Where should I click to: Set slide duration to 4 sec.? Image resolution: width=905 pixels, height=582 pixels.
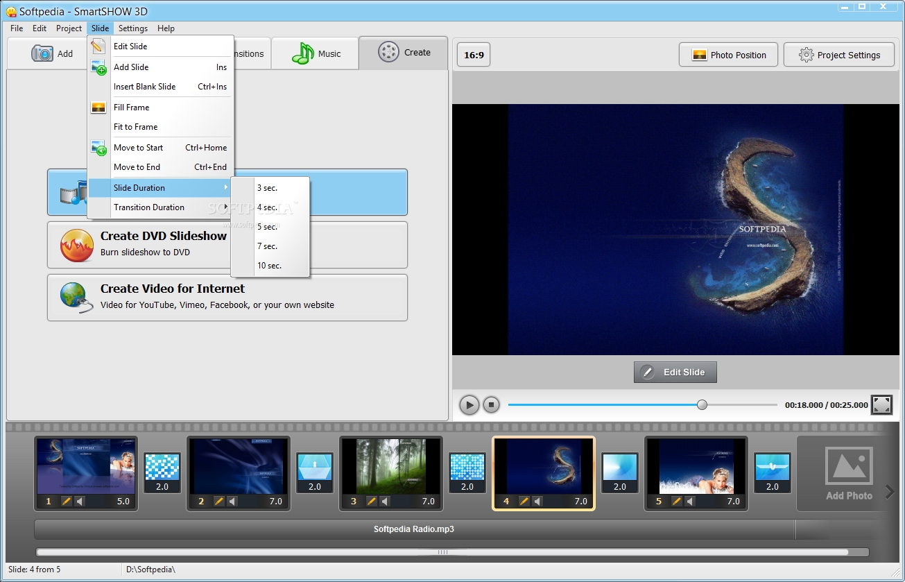(x=270, y=207)
